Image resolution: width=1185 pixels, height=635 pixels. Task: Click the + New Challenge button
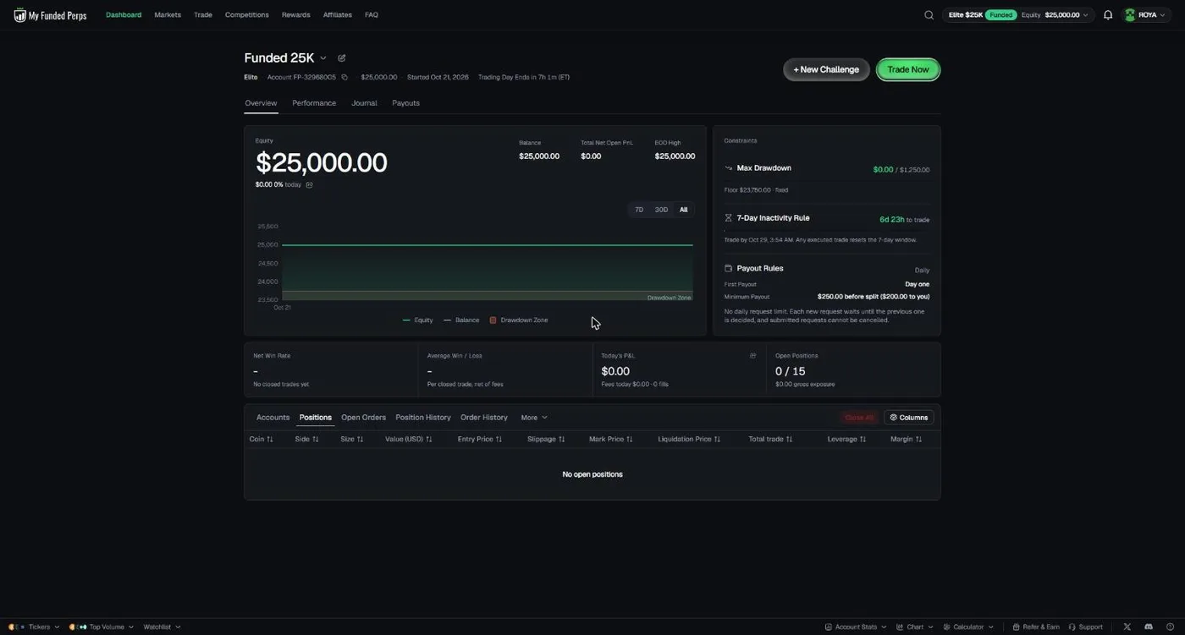826,69
